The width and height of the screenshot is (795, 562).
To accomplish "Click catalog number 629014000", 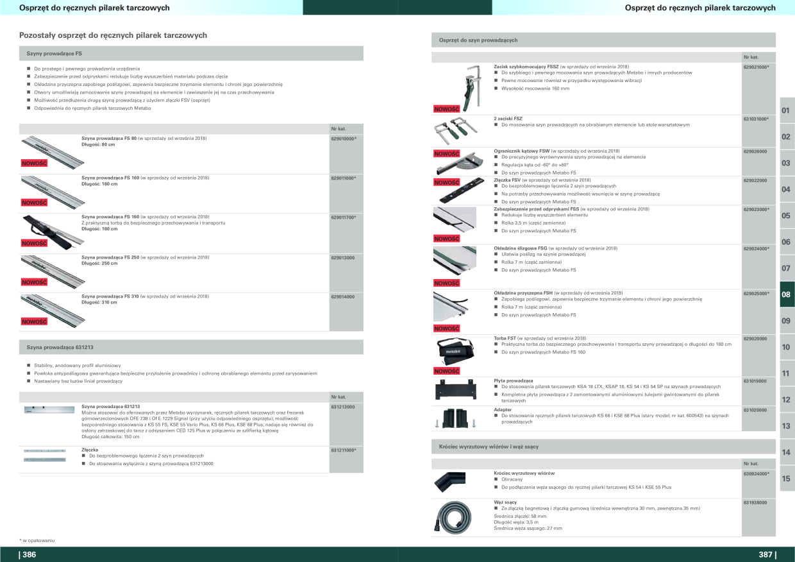I will (342, 296).
